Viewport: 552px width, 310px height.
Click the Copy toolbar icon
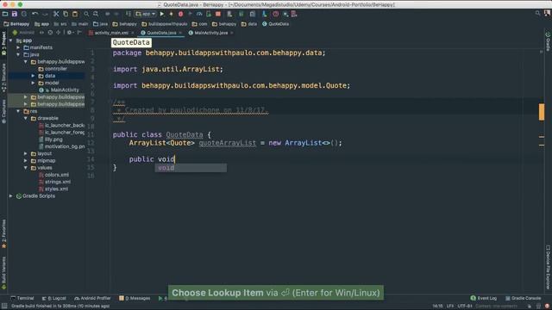[66, 14]
